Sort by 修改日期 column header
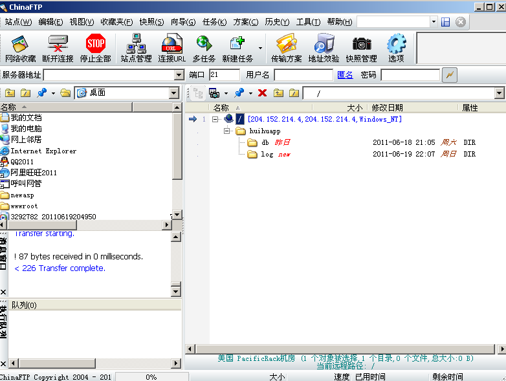 tap(387, 108)
